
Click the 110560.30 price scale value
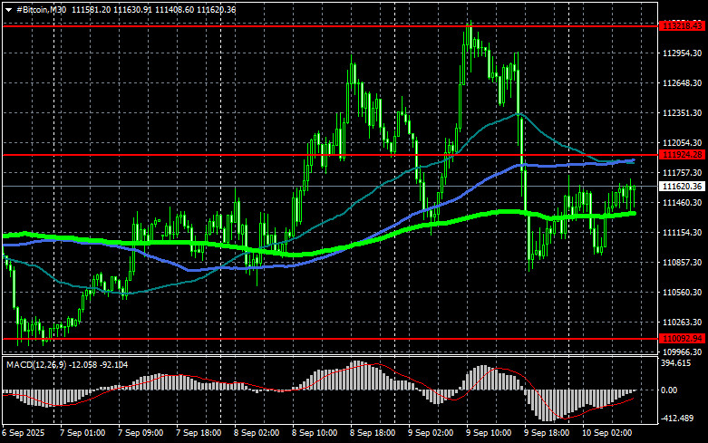tap(682, 293)
